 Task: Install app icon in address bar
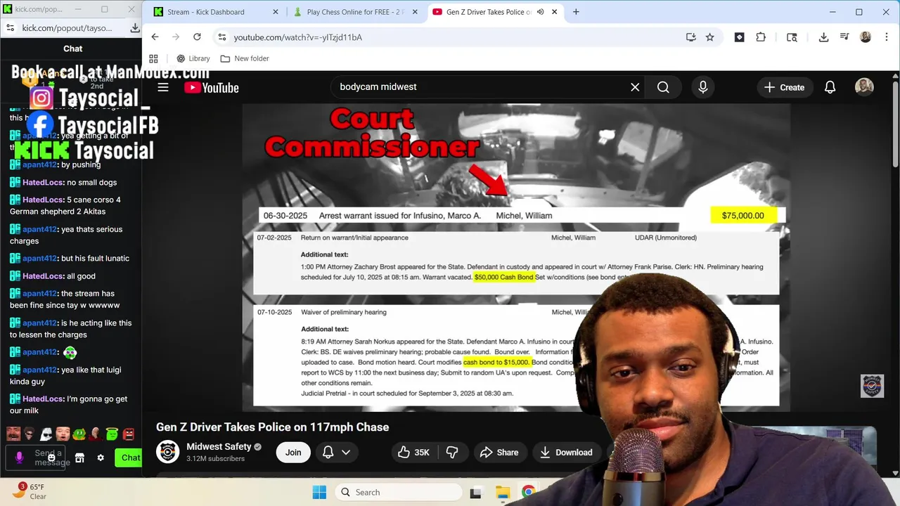690,37
